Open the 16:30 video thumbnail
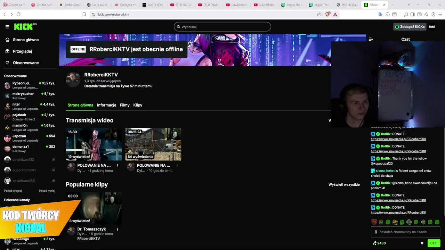The height and width of the screenshot is (250, 445). pos(94,144)
